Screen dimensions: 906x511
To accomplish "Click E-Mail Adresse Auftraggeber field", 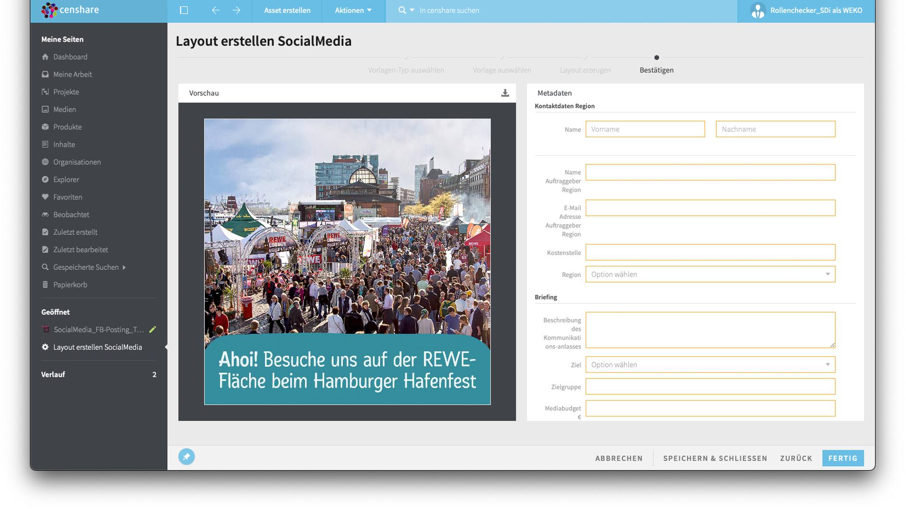I will pyautogui.click(x=710, y=208).
